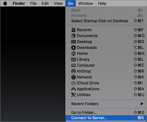Click the ⇧⌘G shortcut beside Go to Folder
This screenshot has height=122, width=147.
pos(139,112)
